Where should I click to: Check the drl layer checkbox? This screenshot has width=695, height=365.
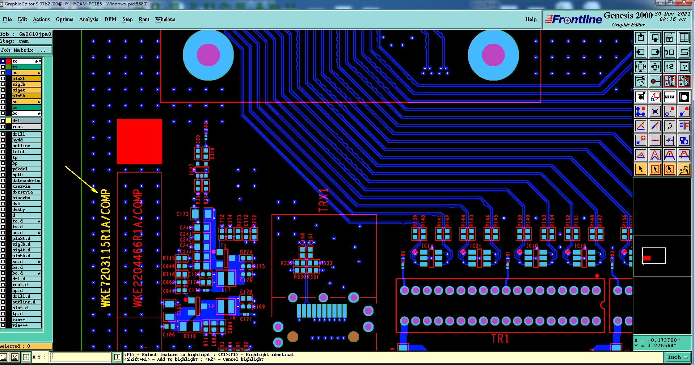[3, 121]
